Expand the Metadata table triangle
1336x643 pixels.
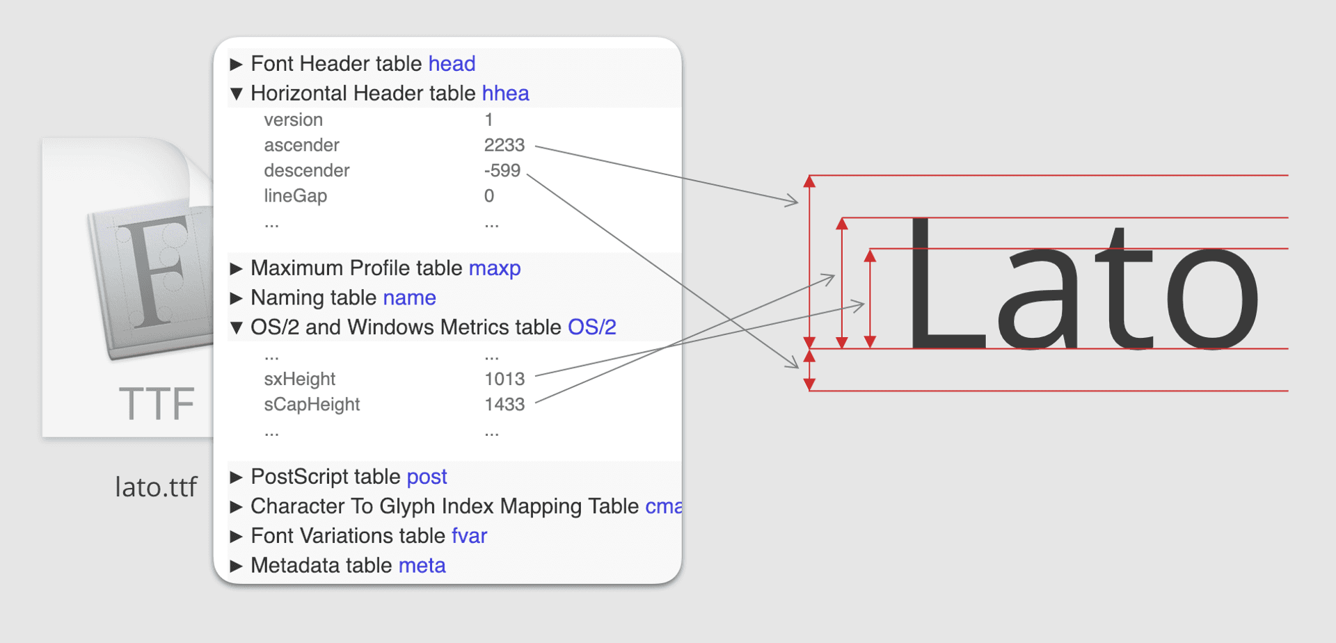(x=237, y=566)
